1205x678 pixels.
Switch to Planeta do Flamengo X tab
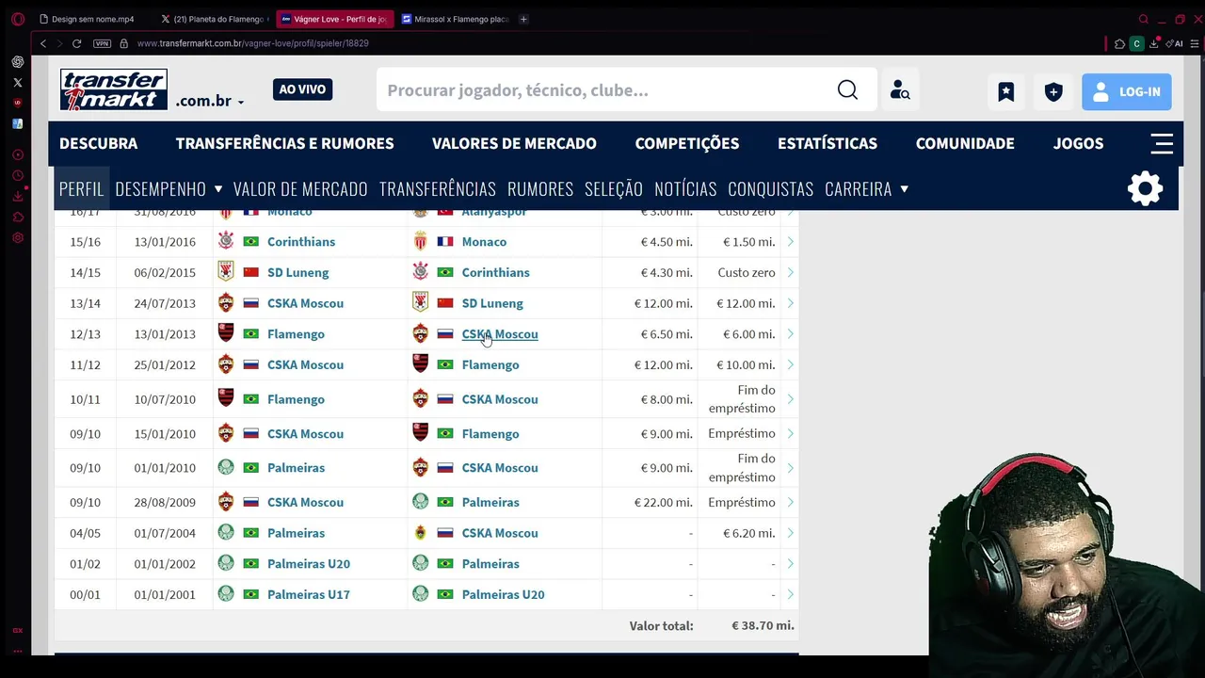click(x=214, y=19)
